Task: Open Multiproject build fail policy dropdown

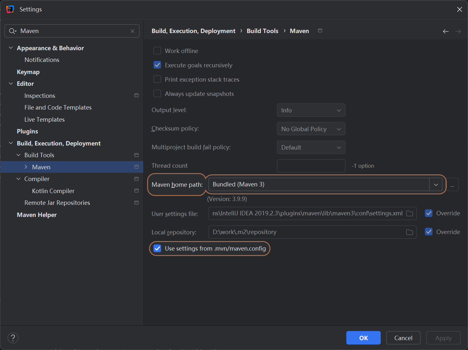Action: (x=311, y=147)
